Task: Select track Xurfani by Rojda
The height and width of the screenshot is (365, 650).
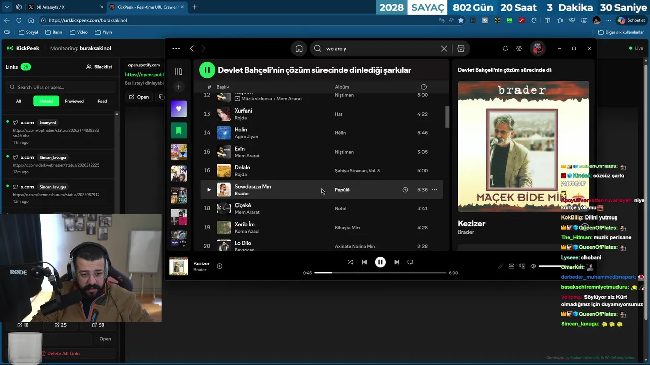Action: (321, 114)
